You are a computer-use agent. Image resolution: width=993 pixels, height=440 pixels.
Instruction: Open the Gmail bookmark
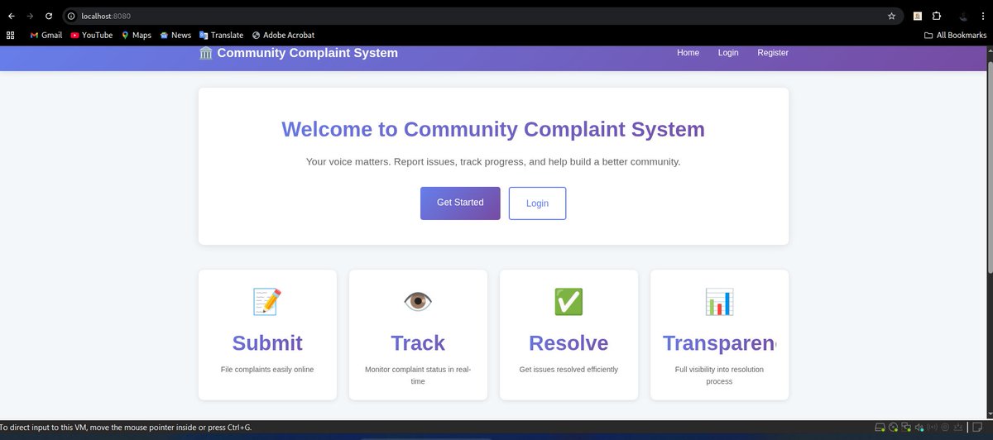[46, 35]
